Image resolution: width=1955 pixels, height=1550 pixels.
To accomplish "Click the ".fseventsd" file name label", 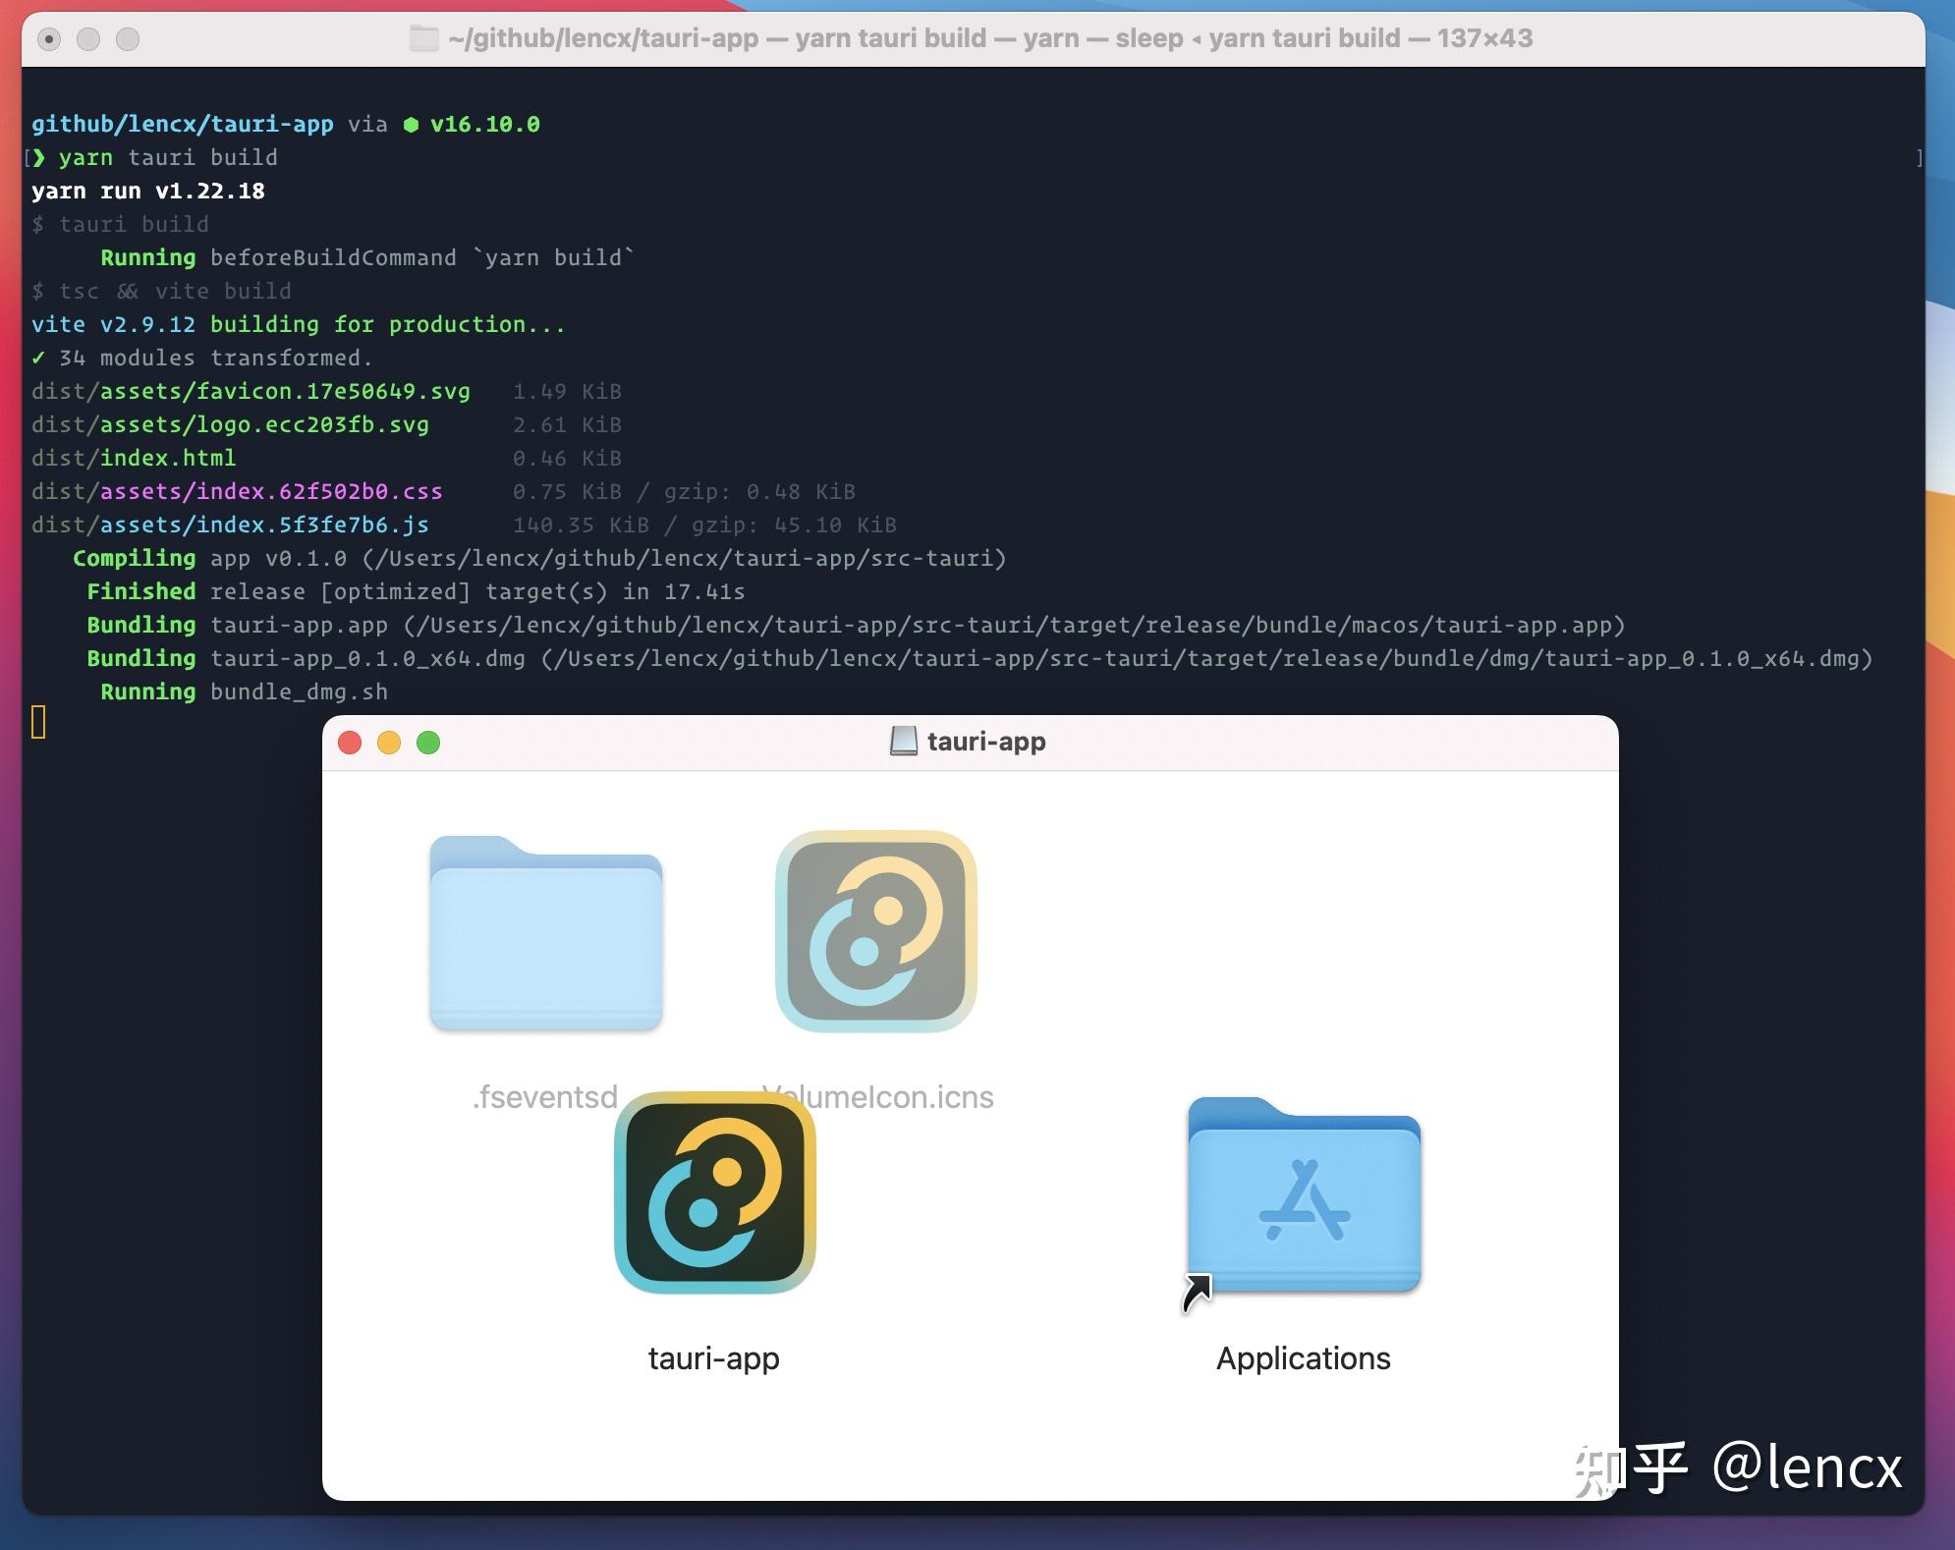I will (x=544, y=1097).
